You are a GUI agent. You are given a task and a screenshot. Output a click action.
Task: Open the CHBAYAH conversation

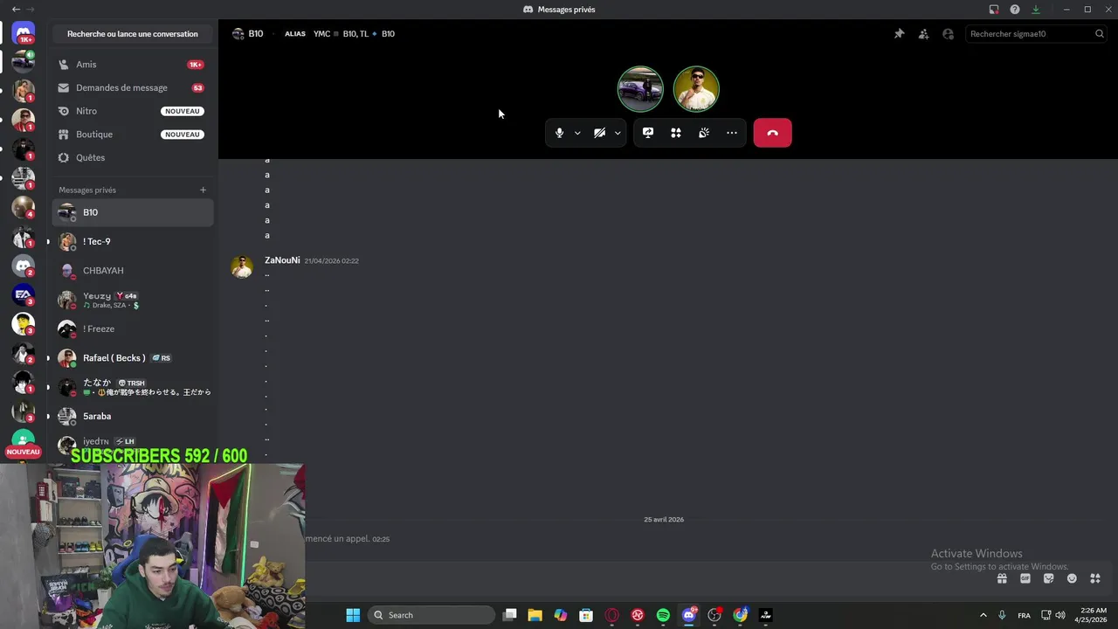click(x=133, y=271)
